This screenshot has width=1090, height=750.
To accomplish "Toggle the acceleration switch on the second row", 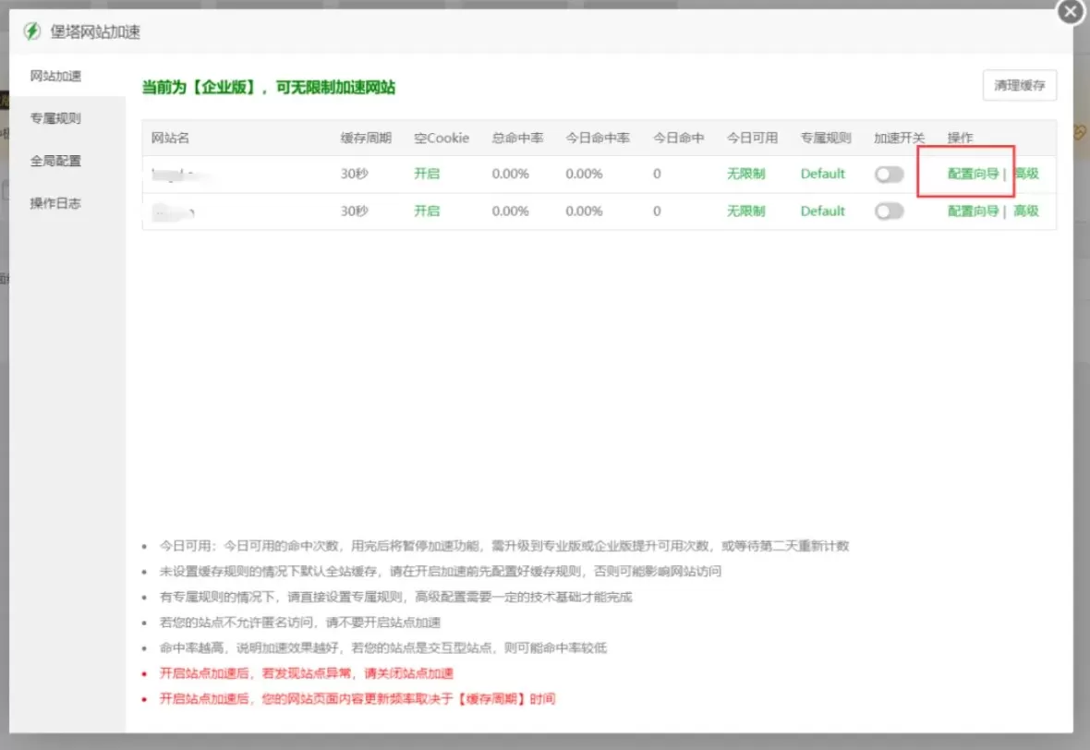I will click(888, 211).
